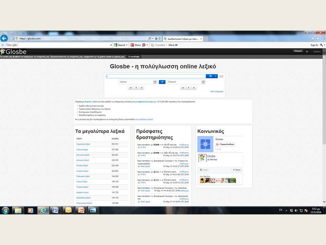Click the address bar magnifier search icon

click(x=150, y=38)
